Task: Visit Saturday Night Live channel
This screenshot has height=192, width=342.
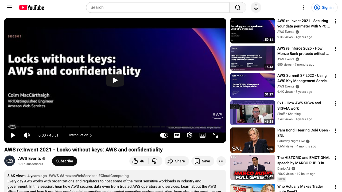Action: [291, 141]
